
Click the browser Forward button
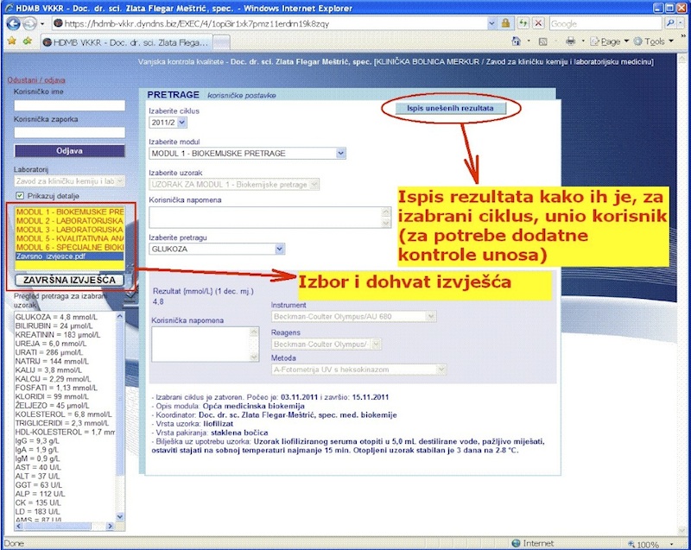(x=32, y=23)
